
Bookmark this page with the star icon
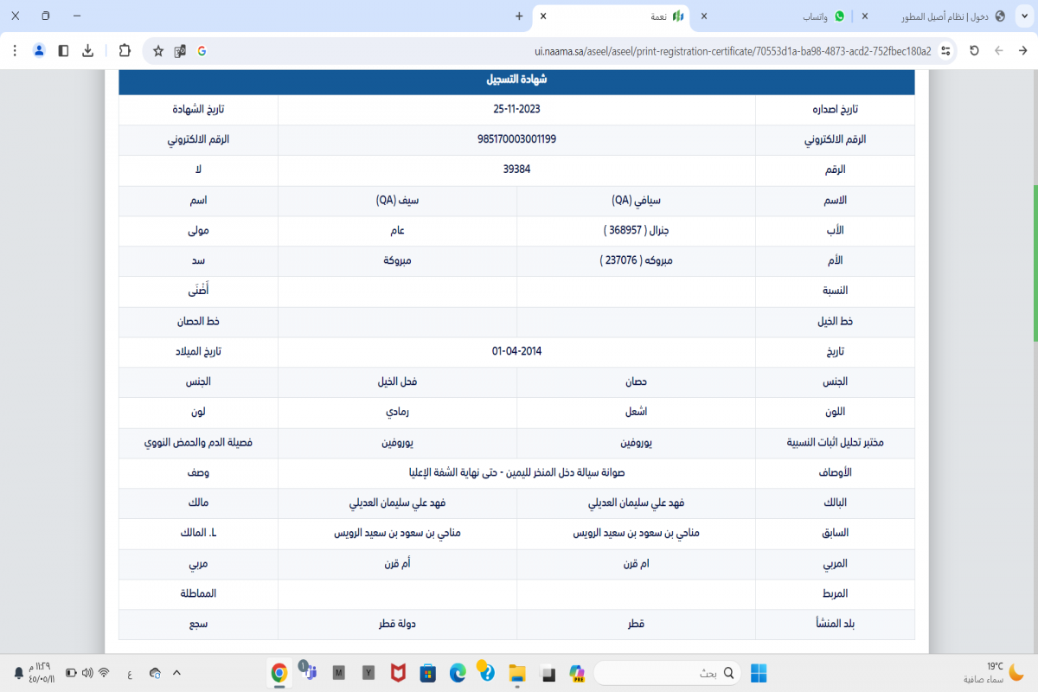pyautogui.click(x=158, y=51)
